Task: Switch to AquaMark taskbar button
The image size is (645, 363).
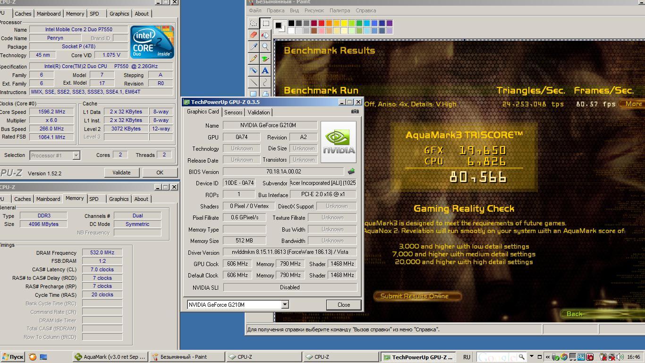Action: pos(110,357)
